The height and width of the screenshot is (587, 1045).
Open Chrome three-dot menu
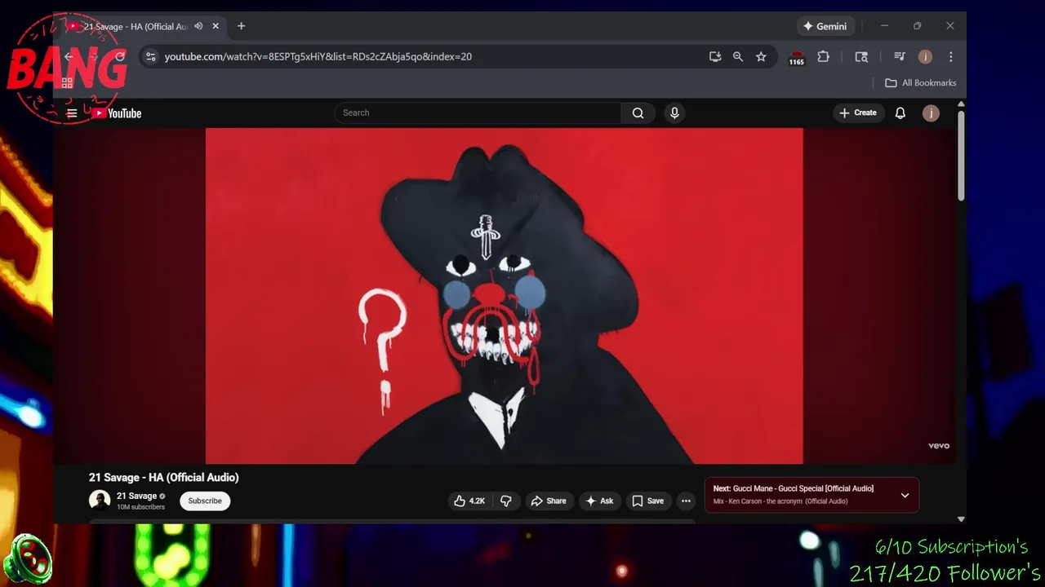coord(950,56)
